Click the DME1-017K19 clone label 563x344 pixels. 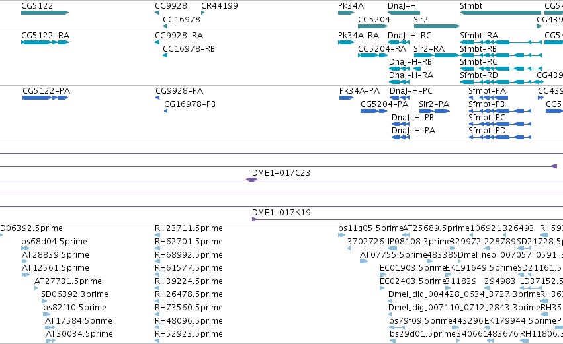coord(281,213)
